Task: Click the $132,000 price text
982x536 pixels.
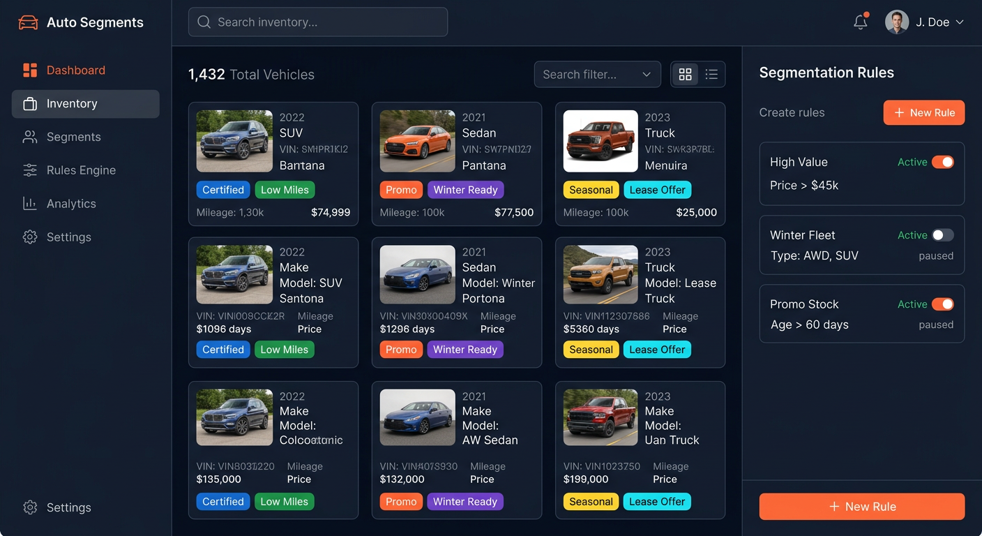Action: click(402, 479)
